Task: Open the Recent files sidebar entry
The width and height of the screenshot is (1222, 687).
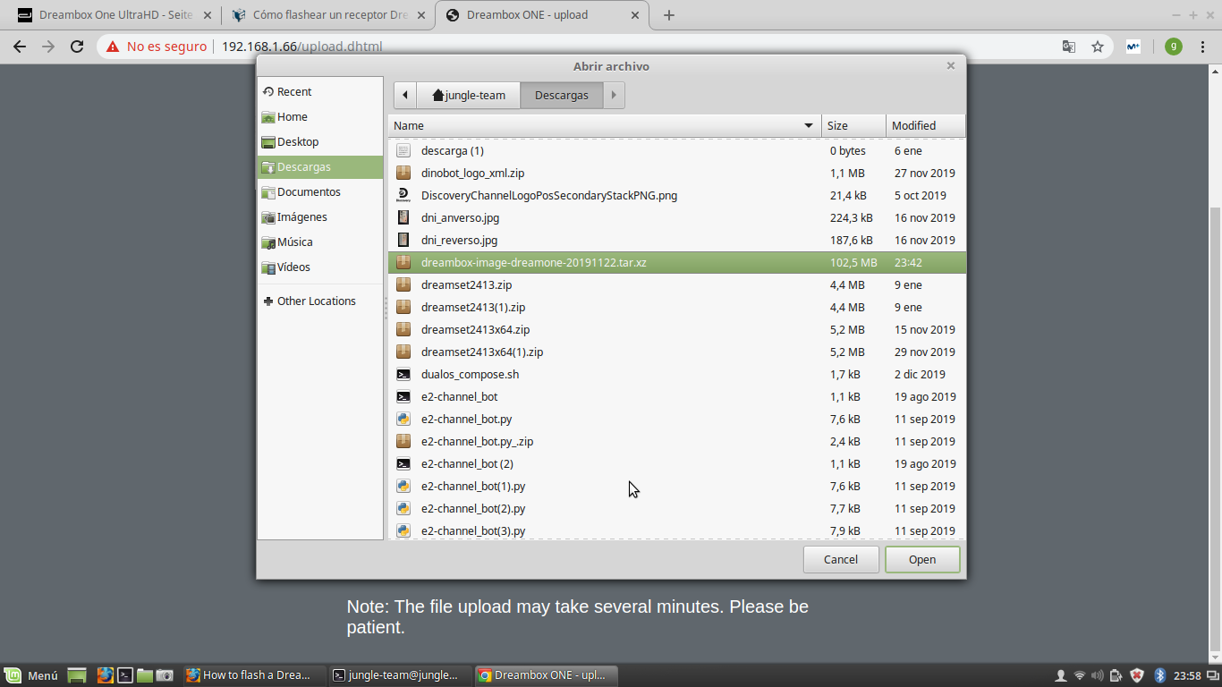Action: [293, 92]
